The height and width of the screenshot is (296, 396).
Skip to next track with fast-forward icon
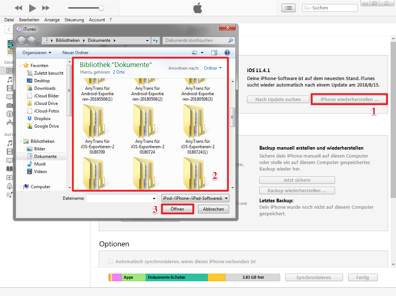point(46,8)
